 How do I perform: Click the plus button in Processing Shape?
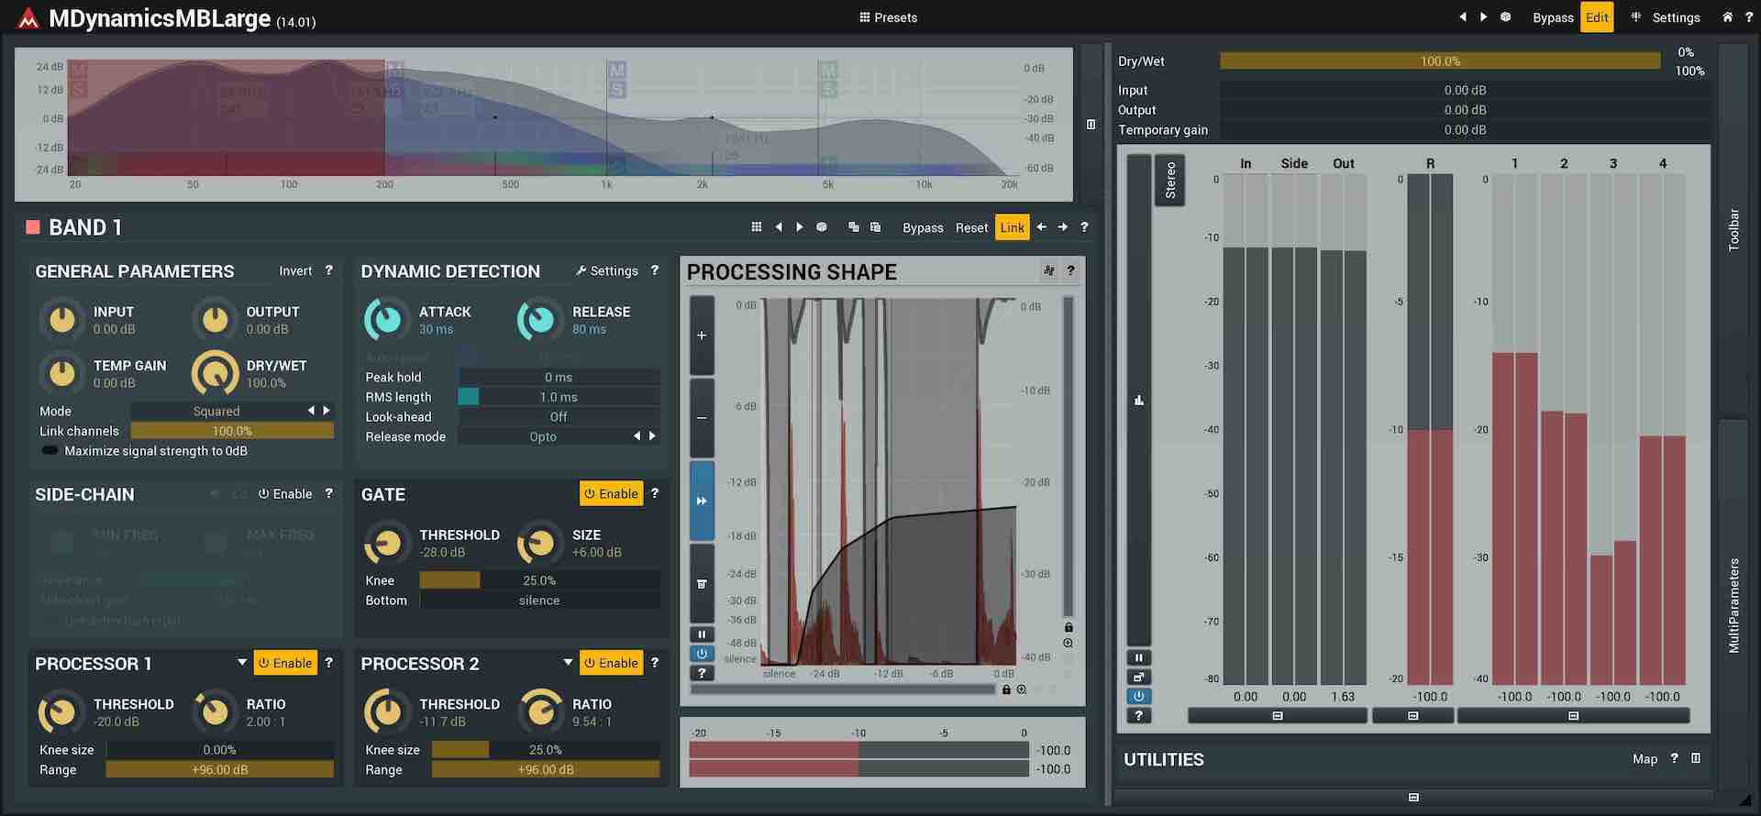[x=702, y=336]
